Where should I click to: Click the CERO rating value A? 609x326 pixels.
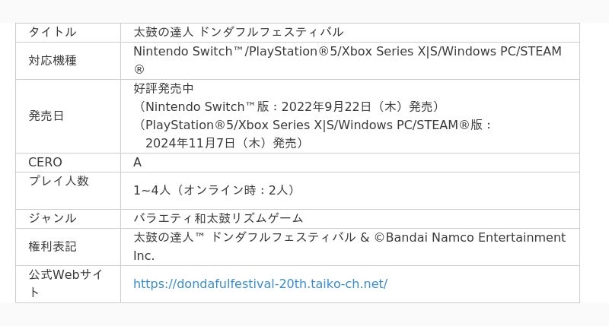(x=138, y=162)
